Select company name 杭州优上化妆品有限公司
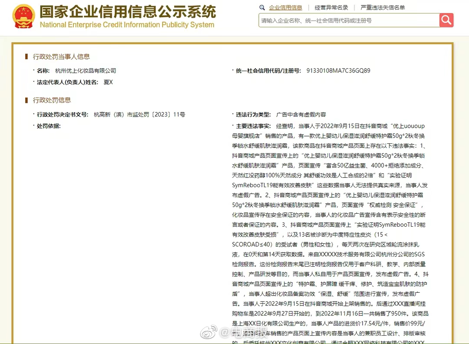 coord(86,71)
